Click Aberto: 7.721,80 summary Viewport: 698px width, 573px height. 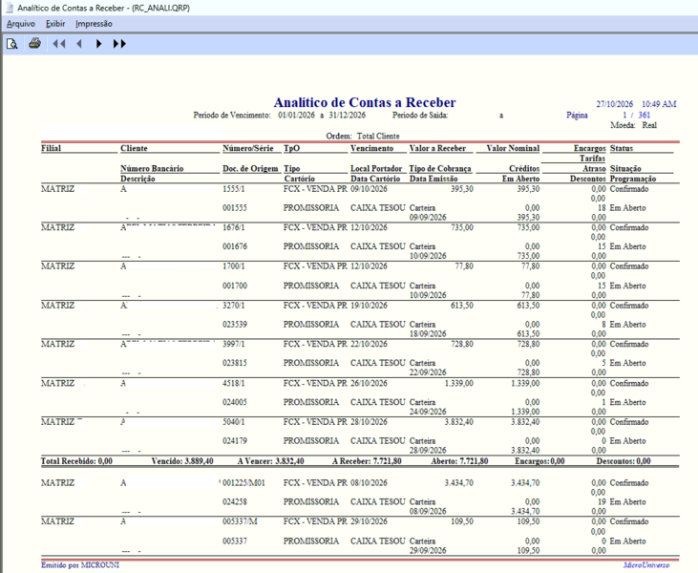(459, 461)
